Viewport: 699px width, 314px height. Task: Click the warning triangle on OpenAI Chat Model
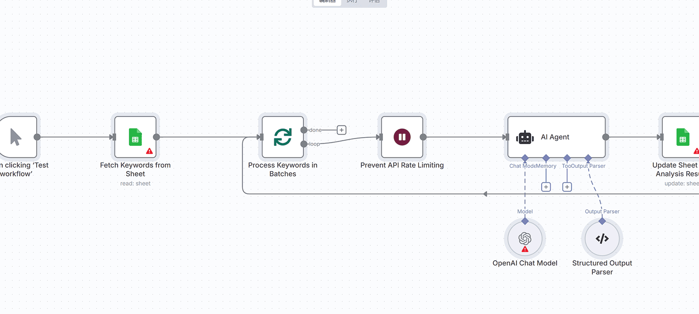point(525,249)
